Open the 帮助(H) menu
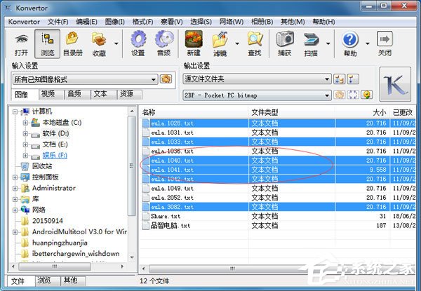421x291 pixels. [x=323, y=22]
